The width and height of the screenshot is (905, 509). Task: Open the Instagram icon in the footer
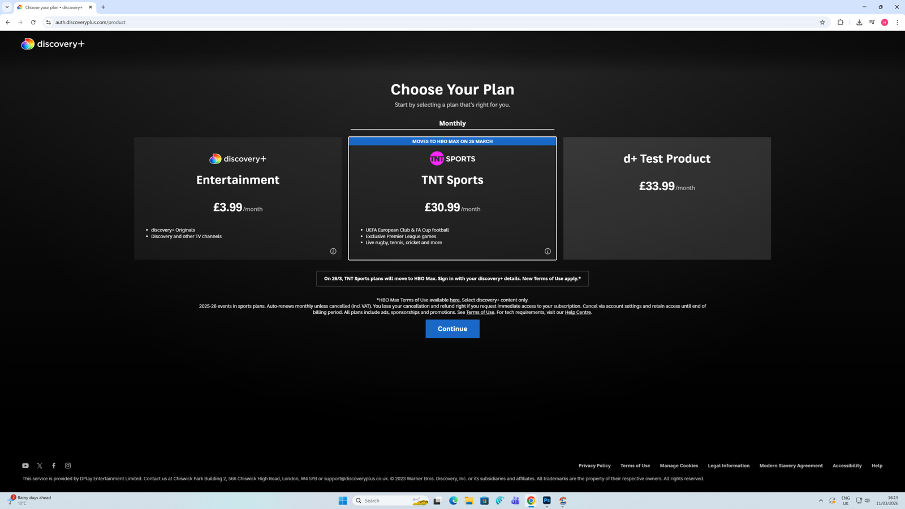(67, 465)
